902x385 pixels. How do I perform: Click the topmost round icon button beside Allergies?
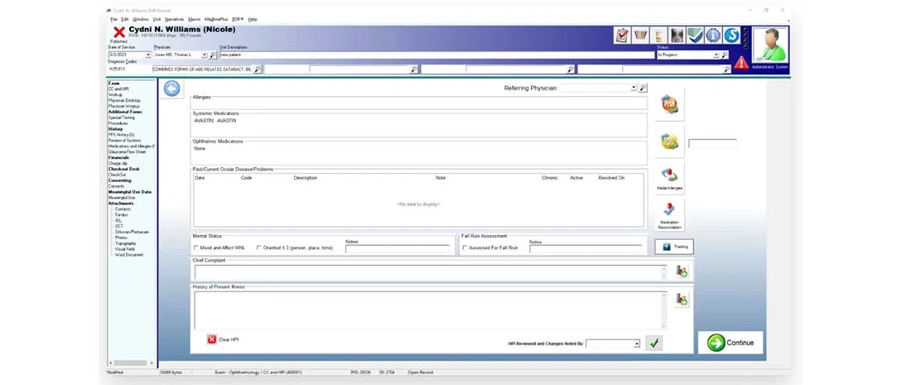point(669,105)
